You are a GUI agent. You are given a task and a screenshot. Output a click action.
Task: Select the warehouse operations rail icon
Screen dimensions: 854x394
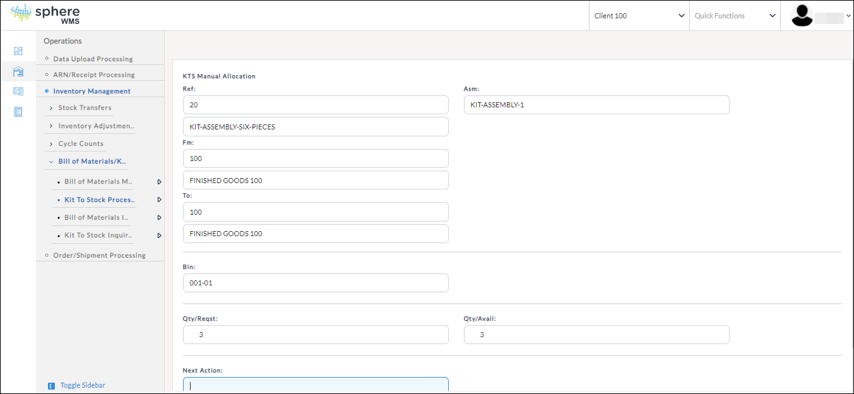[x=18, y=71]
